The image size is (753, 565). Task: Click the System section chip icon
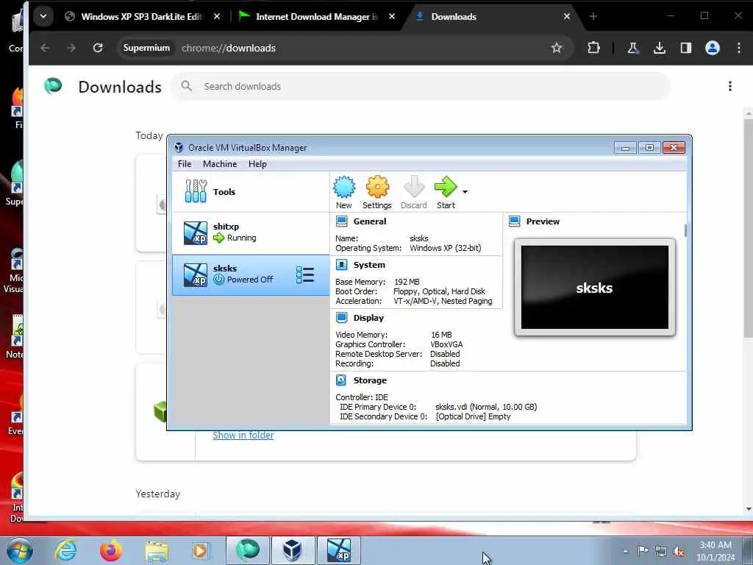341,265
